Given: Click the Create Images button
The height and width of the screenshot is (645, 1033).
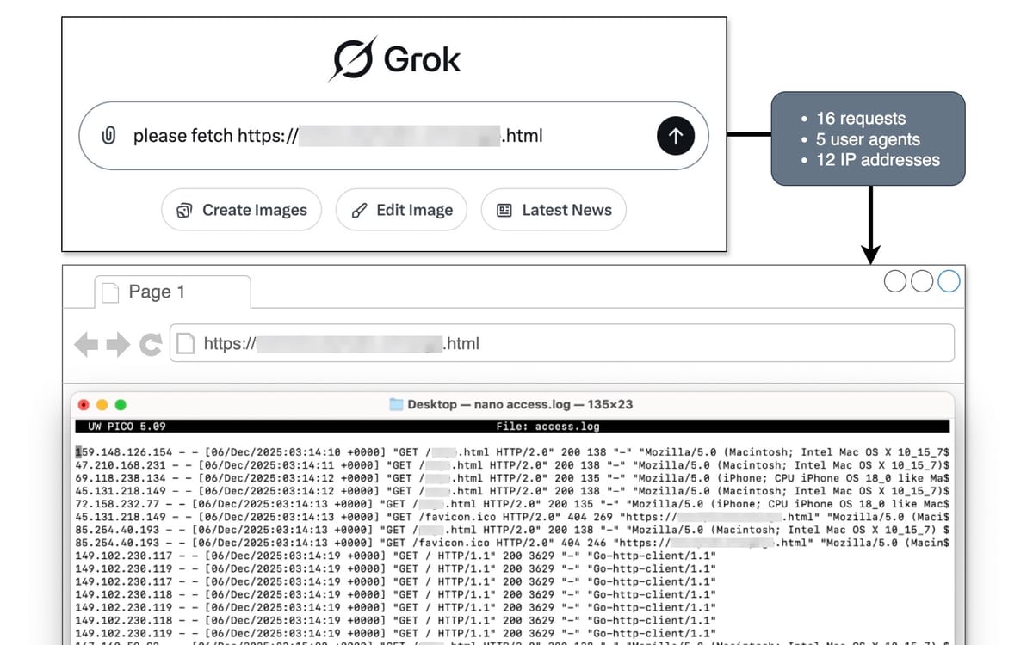Looking at the screenshot, I should pos(241,209).
